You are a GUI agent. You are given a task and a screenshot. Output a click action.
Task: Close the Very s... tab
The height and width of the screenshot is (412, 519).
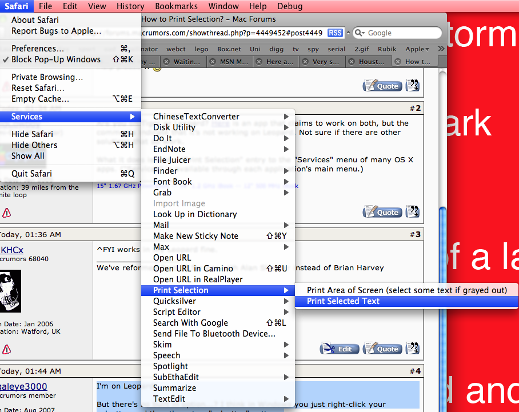coord(305,62)
